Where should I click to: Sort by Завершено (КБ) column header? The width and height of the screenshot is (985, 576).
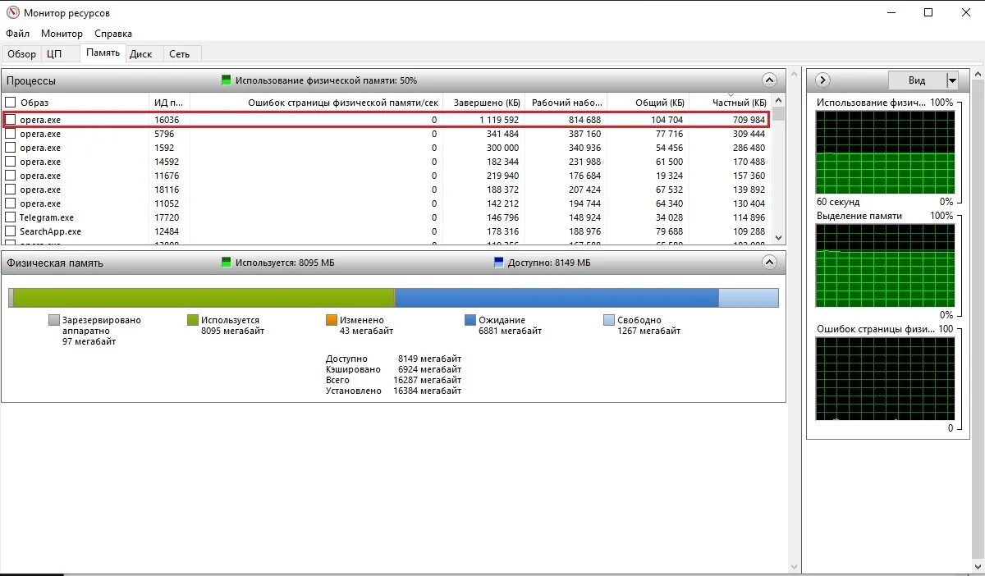click(483, 103)
